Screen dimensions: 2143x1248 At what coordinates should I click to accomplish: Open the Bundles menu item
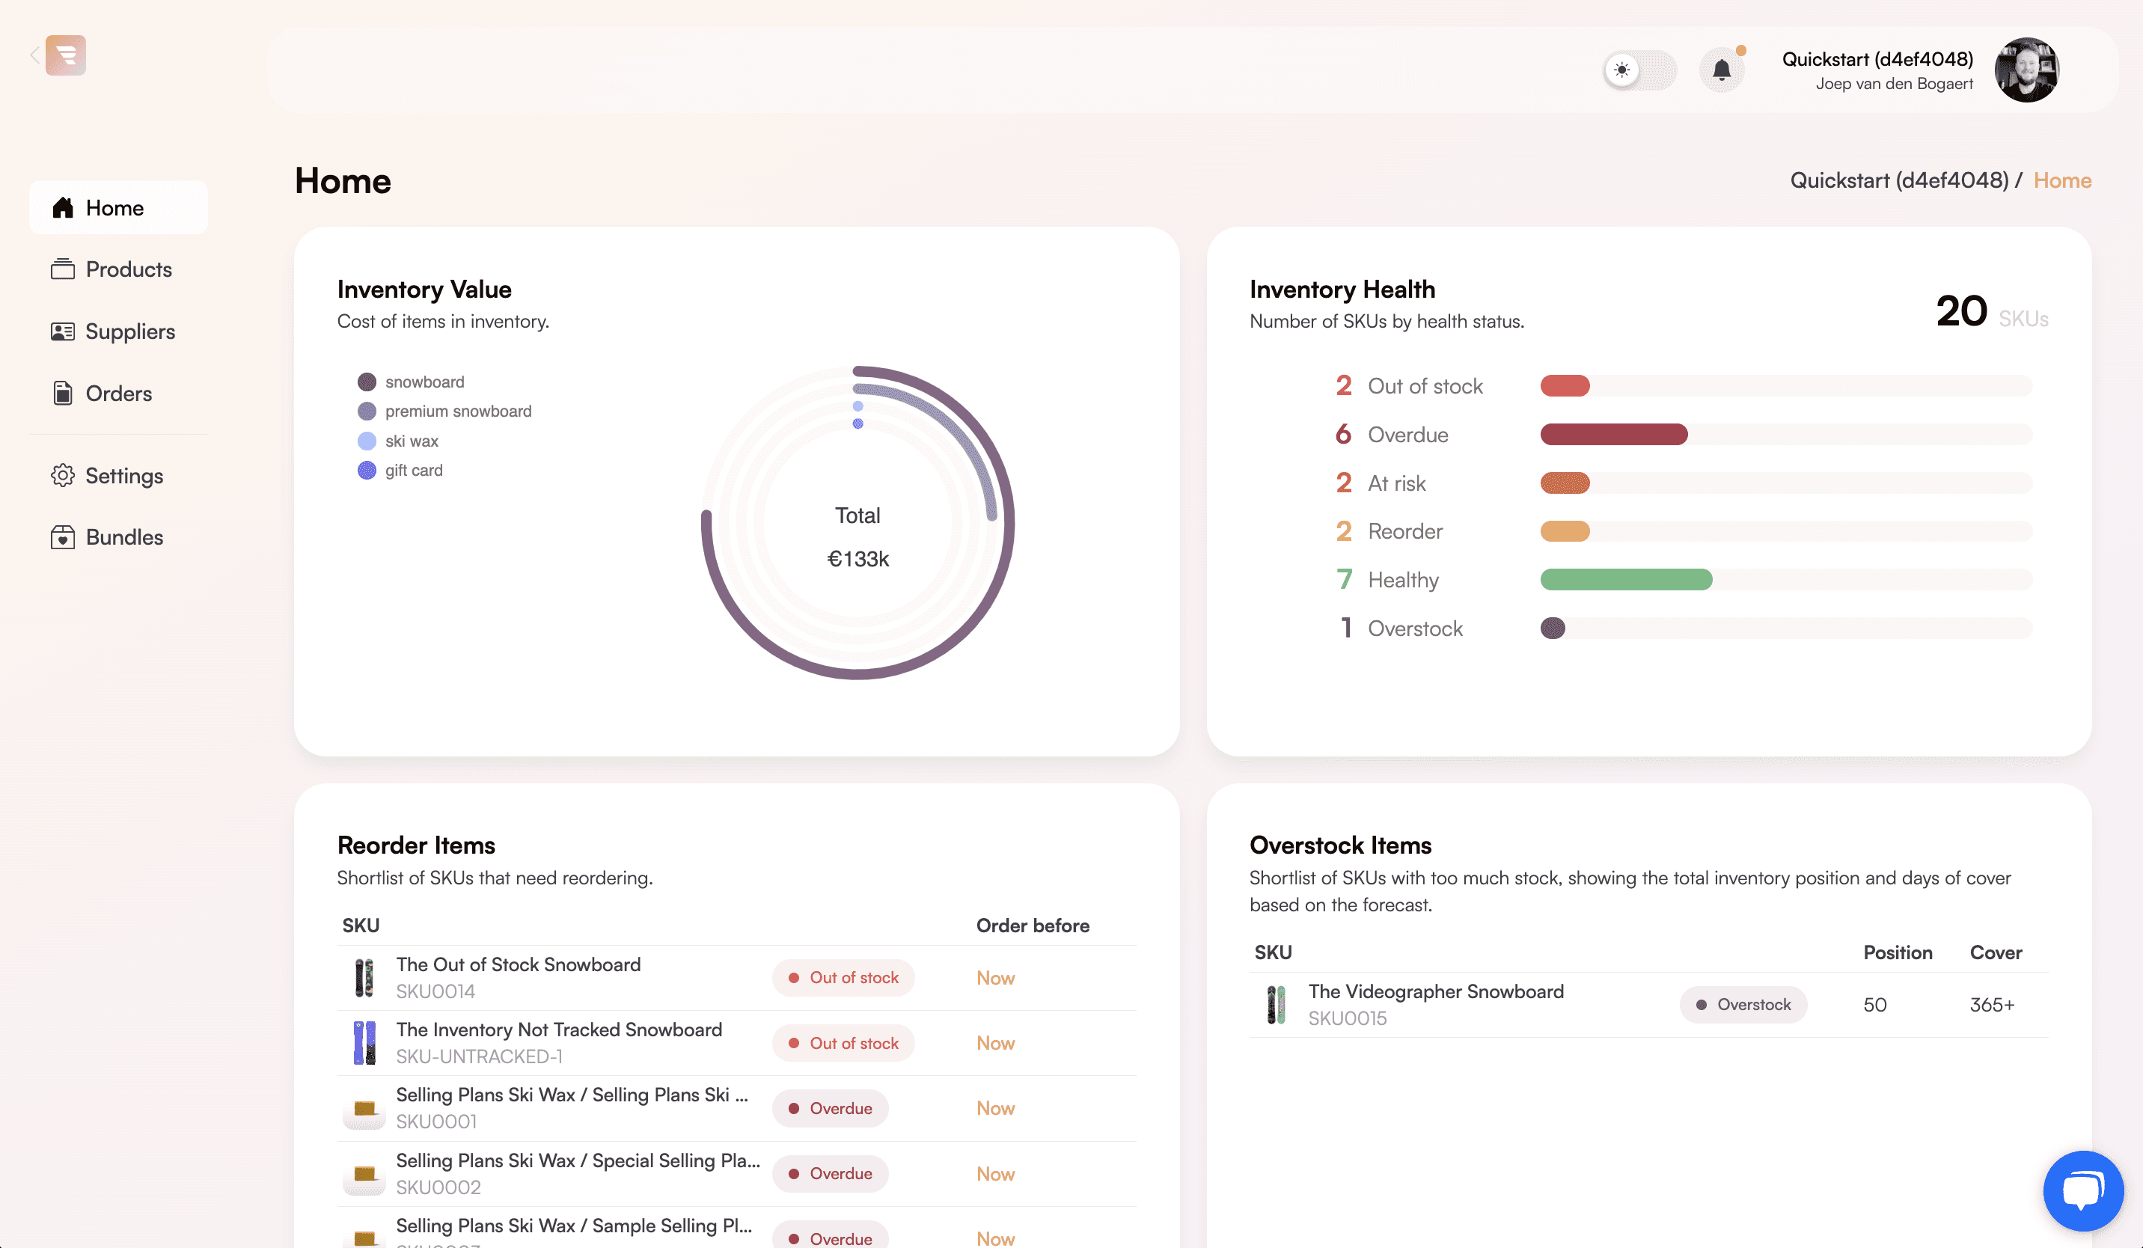(118, 537)
